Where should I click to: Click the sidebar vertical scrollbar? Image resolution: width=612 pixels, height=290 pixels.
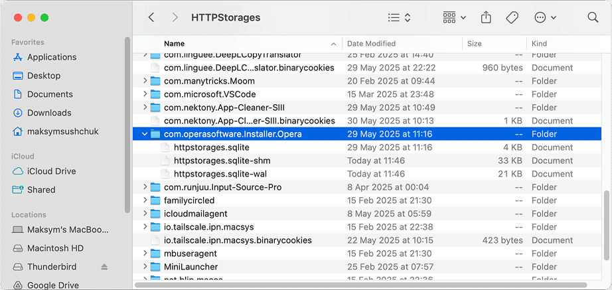click(x=127, y=125)
